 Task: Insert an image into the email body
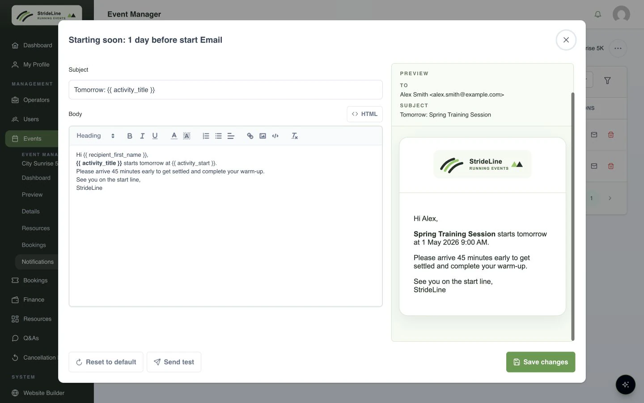pyautogui.click(x=263, y=136)
